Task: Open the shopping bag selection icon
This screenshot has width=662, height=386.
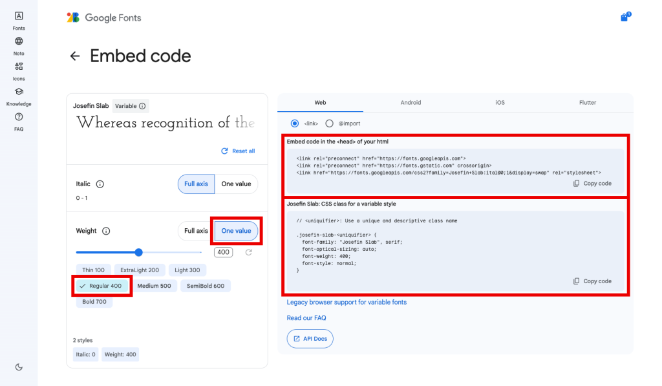Action: [625, 17]
